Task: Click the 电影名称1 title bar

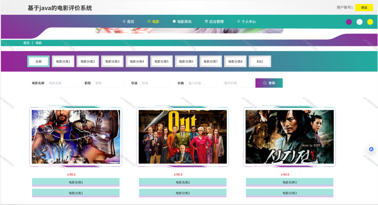Action: (x=76, y=183)
